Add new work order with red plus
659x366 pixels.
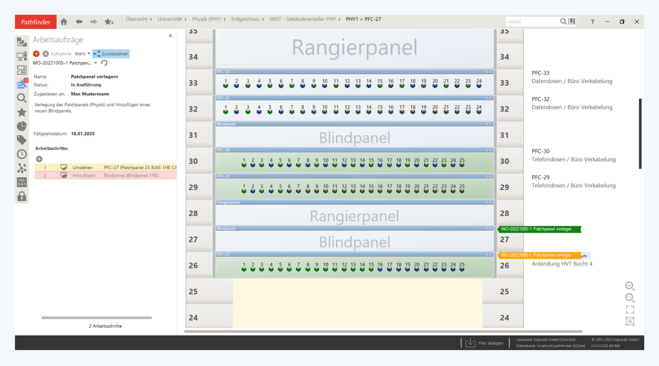pos(36,54)
